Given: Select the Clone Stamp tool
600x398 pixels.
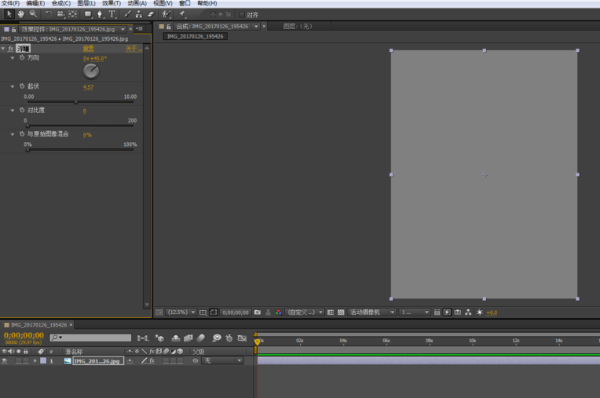Looking at the screenshot, I should (139, 14).
